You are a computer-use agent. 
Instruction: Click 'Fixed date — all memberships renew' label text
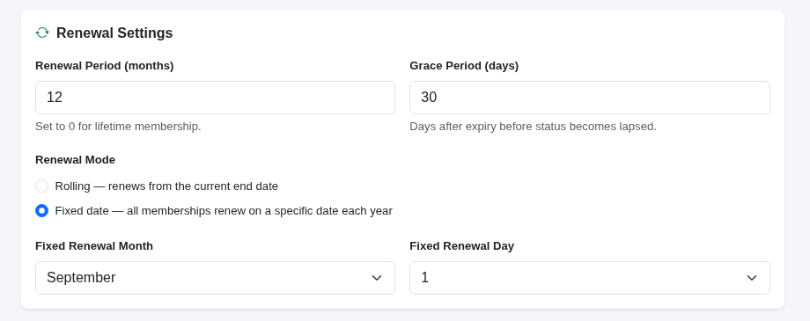[224, 211]
